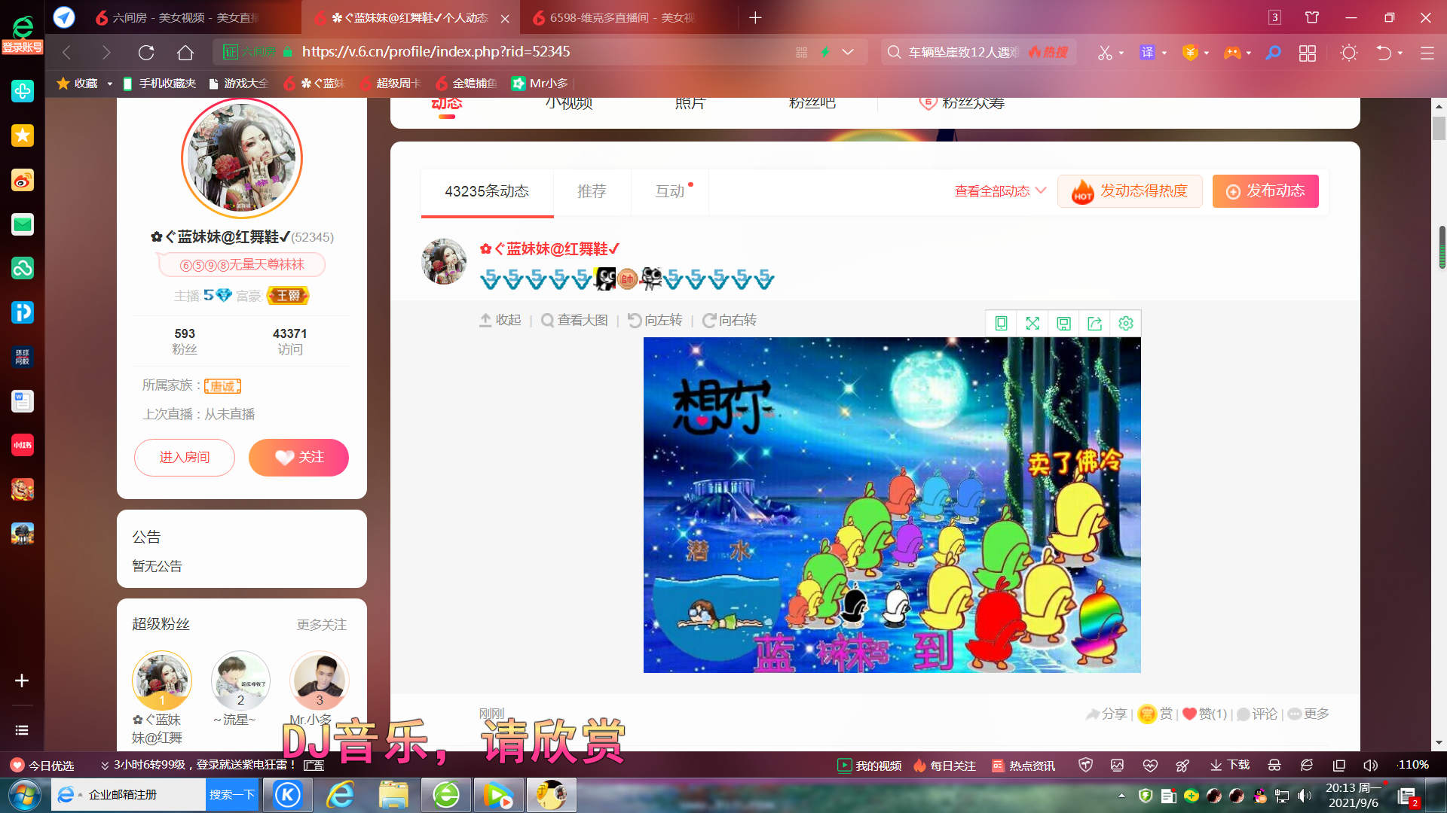Viewport: 1447px width, 813px height.
Task: Open the profile avatar picture
Action: [x=242, y=158]
